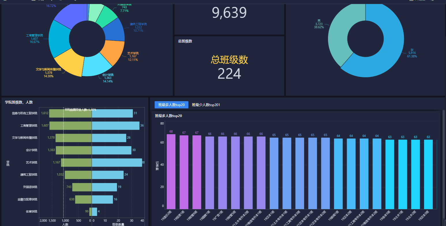The height and width of the screenshot is (226, 446).
Task: Click the 学院班级数，人数 panel title
Action: tap(19, 102)
